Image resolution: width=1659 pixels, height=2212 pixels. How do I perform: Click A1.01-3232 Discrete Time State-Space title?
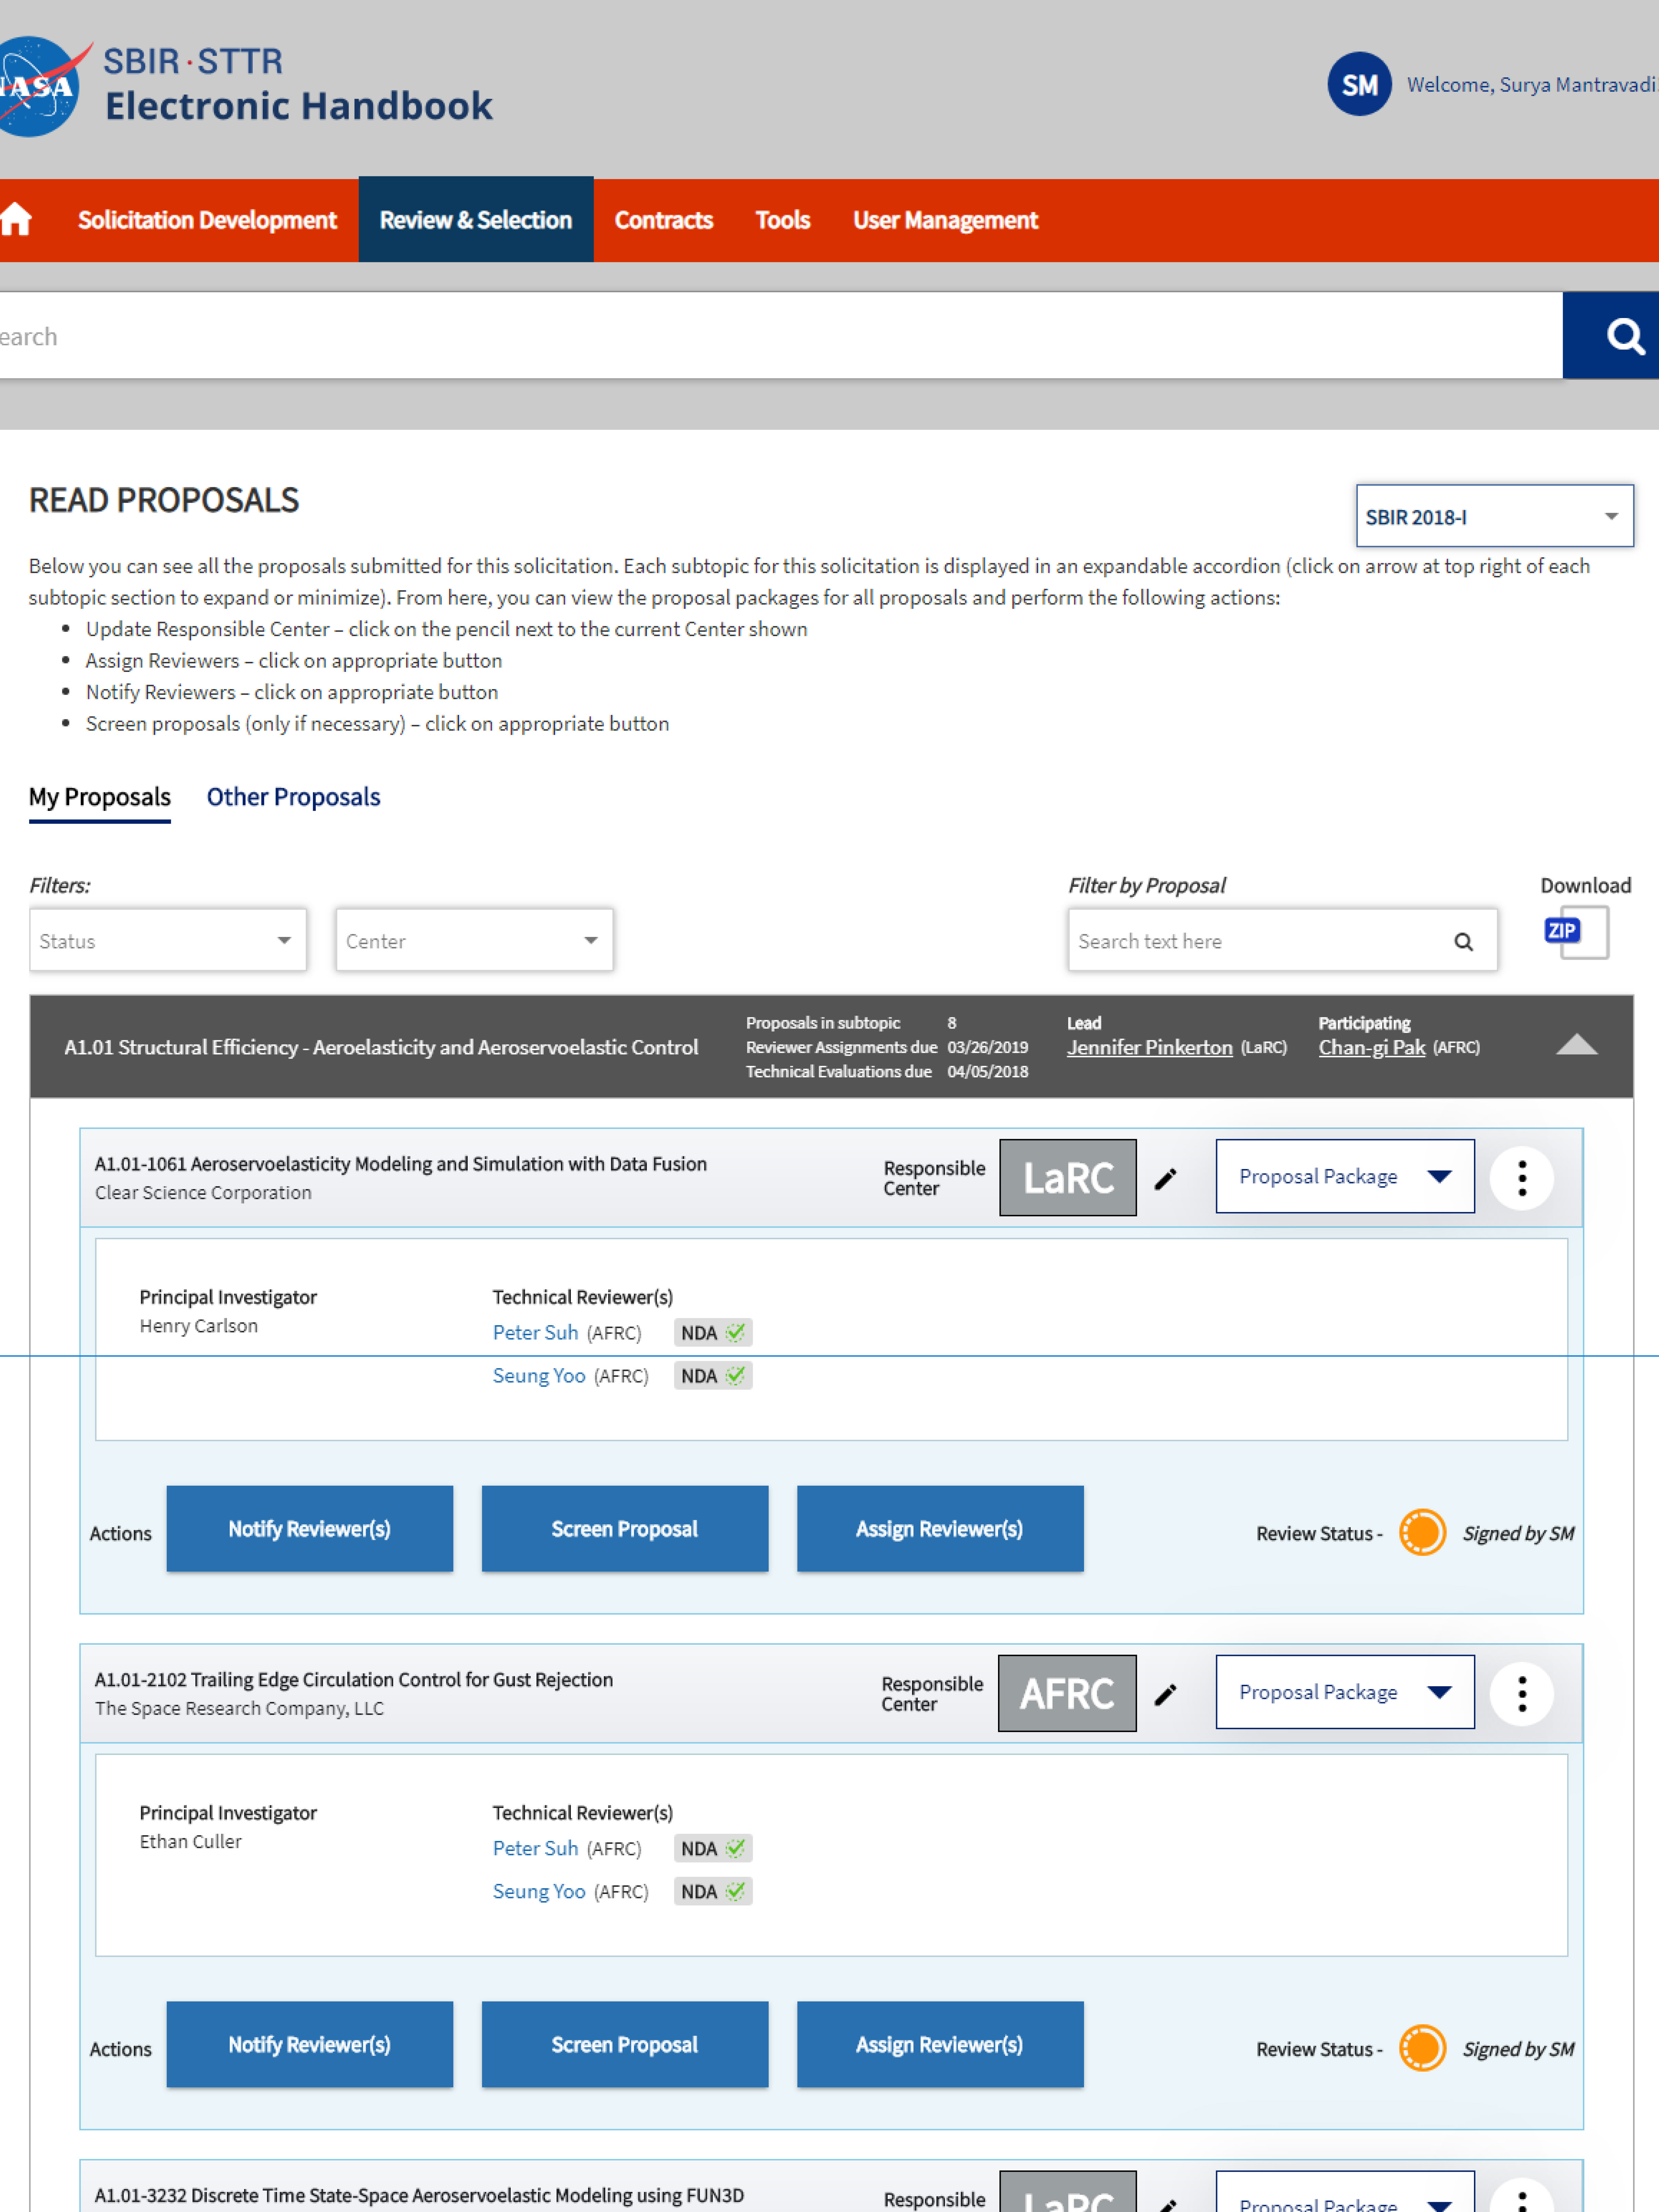pyautogui.click(x=419, y=2195)
